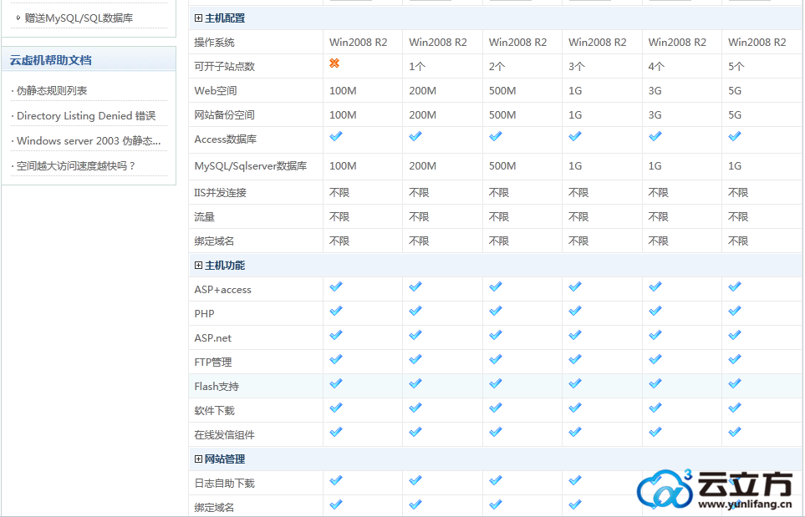This screenshot has width=805, height=517.
Task: Click the 云虚机帮助文档 panel heading
Action: (x=50, y=60)
